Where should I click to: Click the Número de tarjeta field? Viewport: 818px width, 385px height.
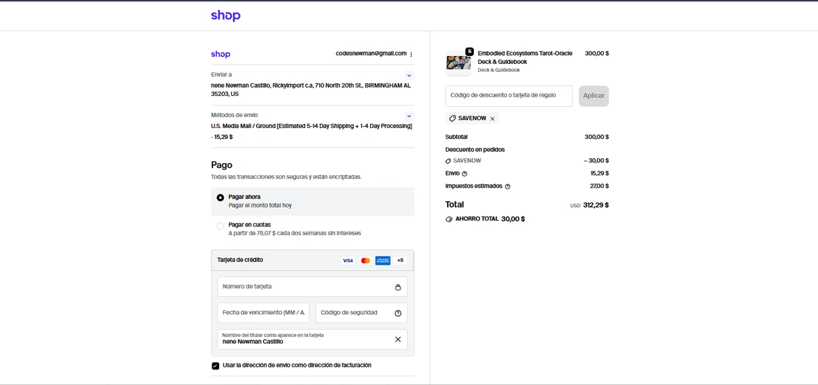point(312,286)
